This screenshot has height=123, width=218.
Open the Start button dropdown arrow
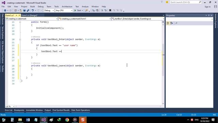(x=82, y=11)
